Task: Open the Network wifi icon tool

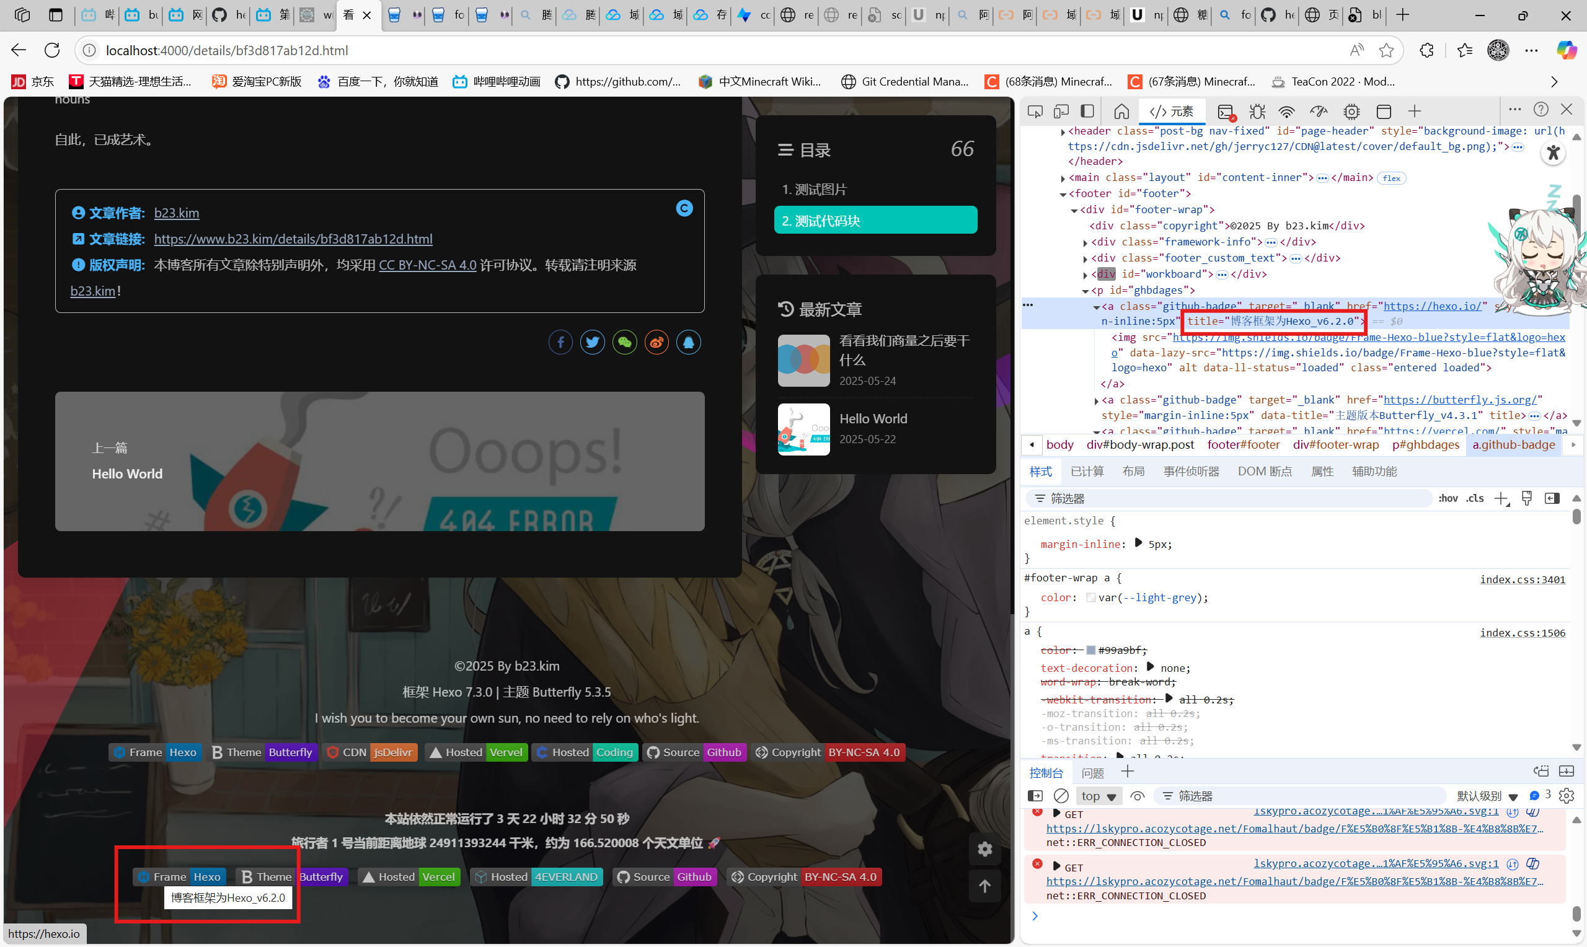Action: [x=1286, y=112]
